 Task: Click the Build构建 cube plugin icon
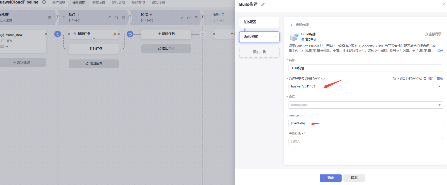[x=294, y=37]
